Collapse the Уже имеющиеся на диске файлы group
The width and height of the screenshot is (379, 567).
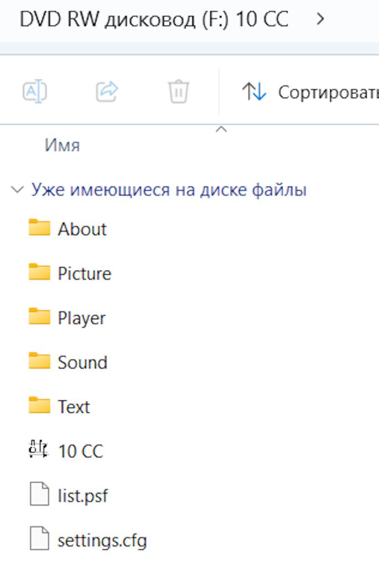tap(17, 189)
